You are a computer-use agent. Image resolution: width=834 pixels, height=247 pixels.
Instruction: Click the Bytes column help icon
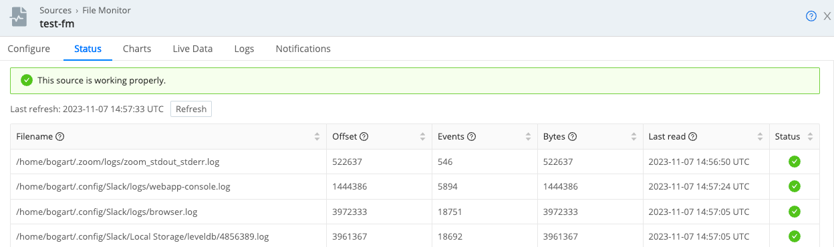(x=573, y=137)
